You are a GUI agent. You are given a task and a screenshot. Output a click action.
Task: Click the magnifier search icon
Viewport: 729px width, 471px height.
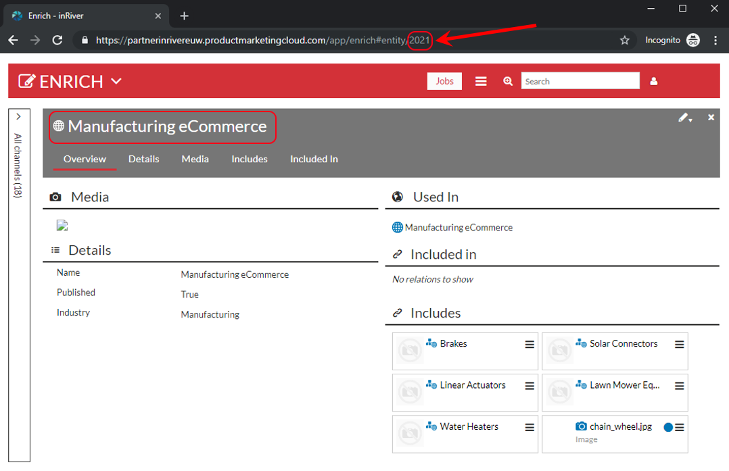[x=508, y=81]
